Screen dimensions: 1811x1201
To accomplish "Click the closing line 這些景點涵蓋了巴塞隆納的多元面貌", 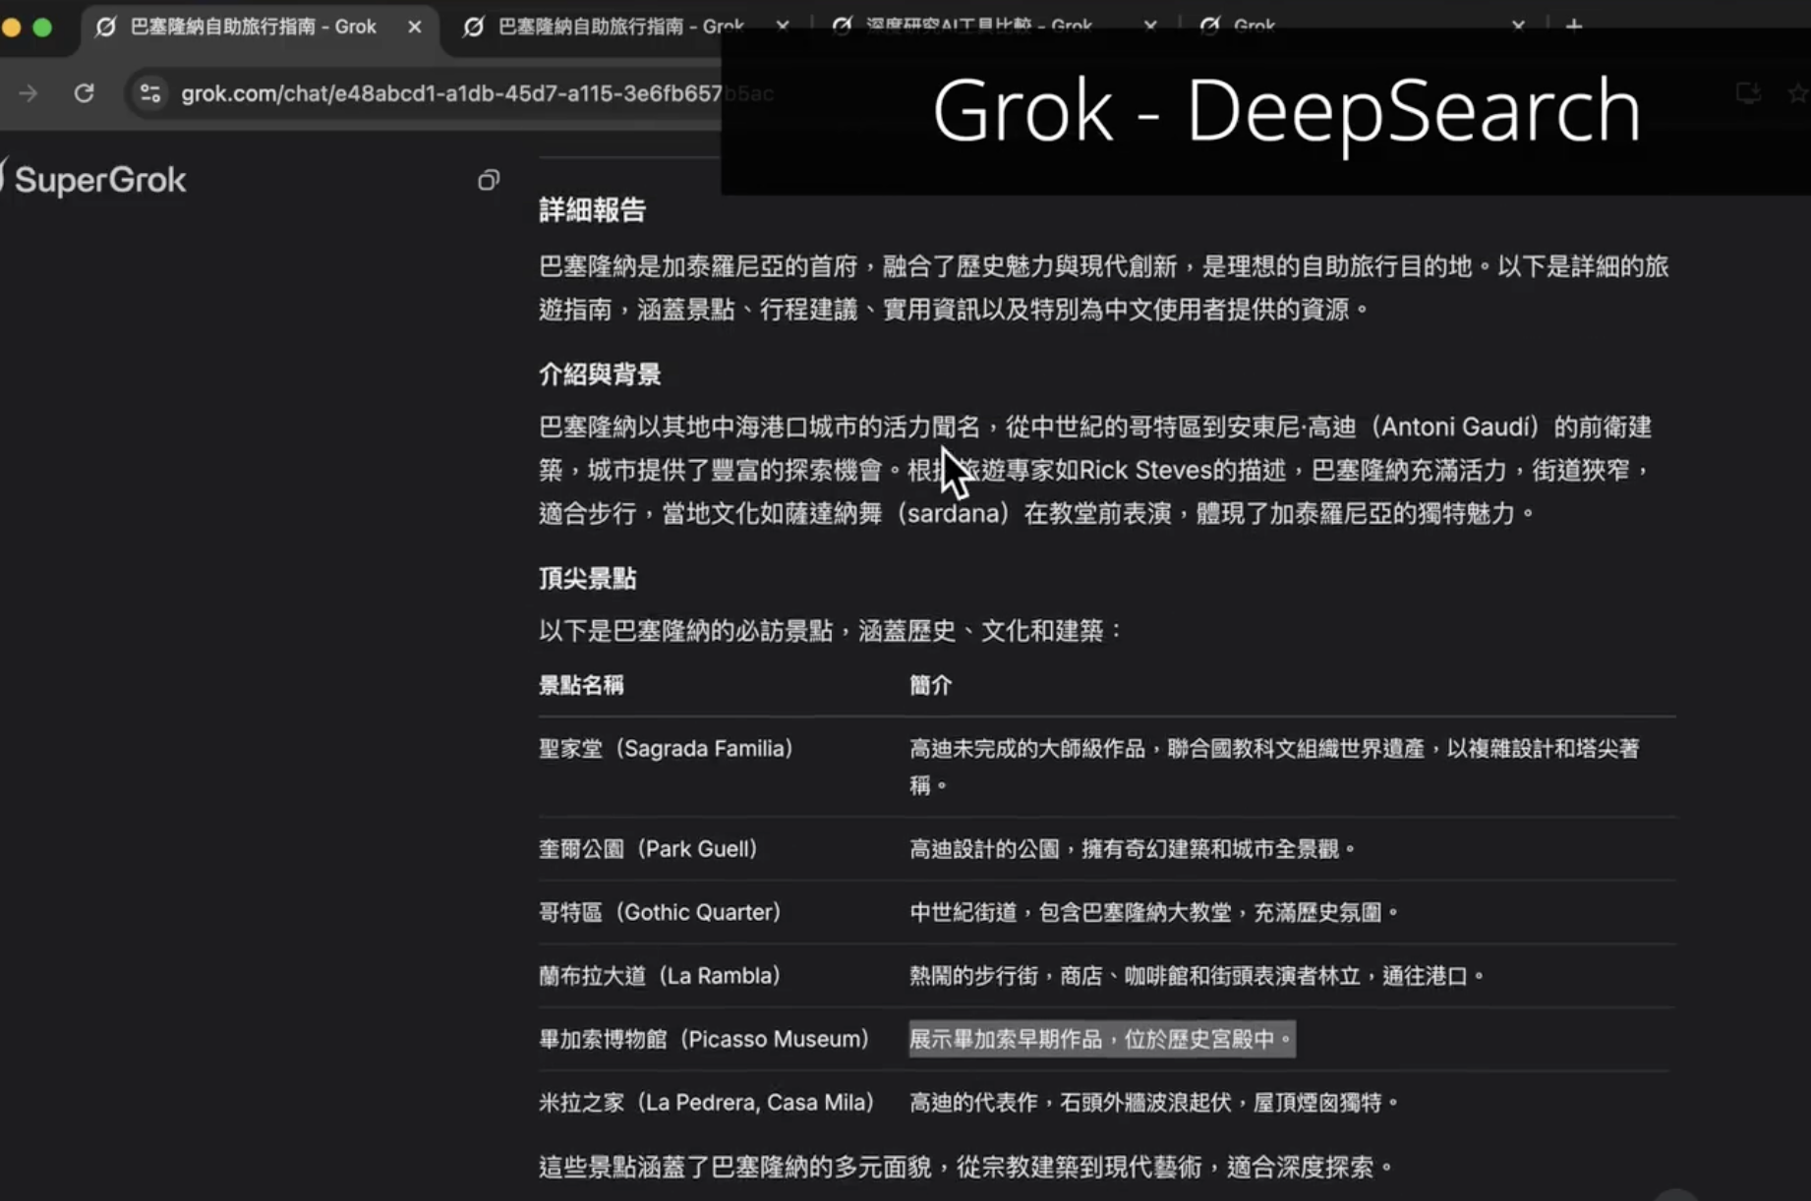I will pyautogui.click(x=966, y=1167).
